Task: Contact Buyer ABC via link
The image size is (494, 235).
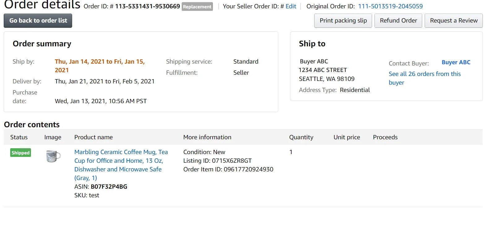Action: [x=456, y=62]
